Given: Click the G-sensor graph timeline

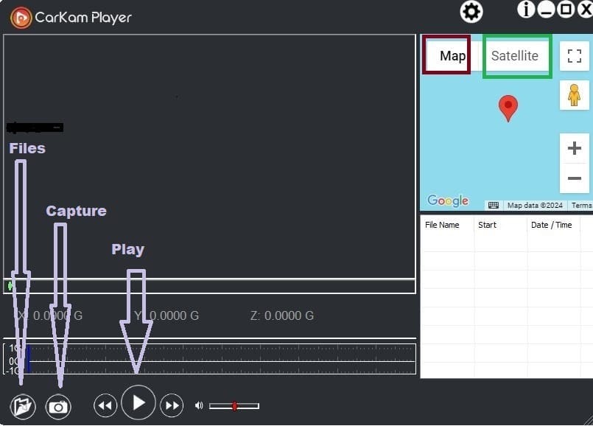Looking at the screenshot, I should (x=209, y=359).
